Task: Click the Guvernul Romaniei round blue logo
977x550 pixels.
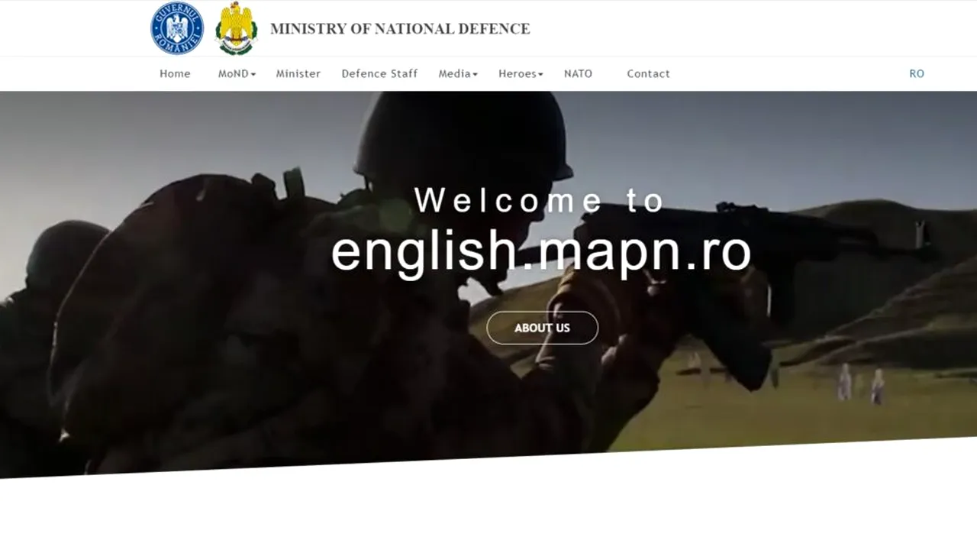Action: [x=177, y=28]
